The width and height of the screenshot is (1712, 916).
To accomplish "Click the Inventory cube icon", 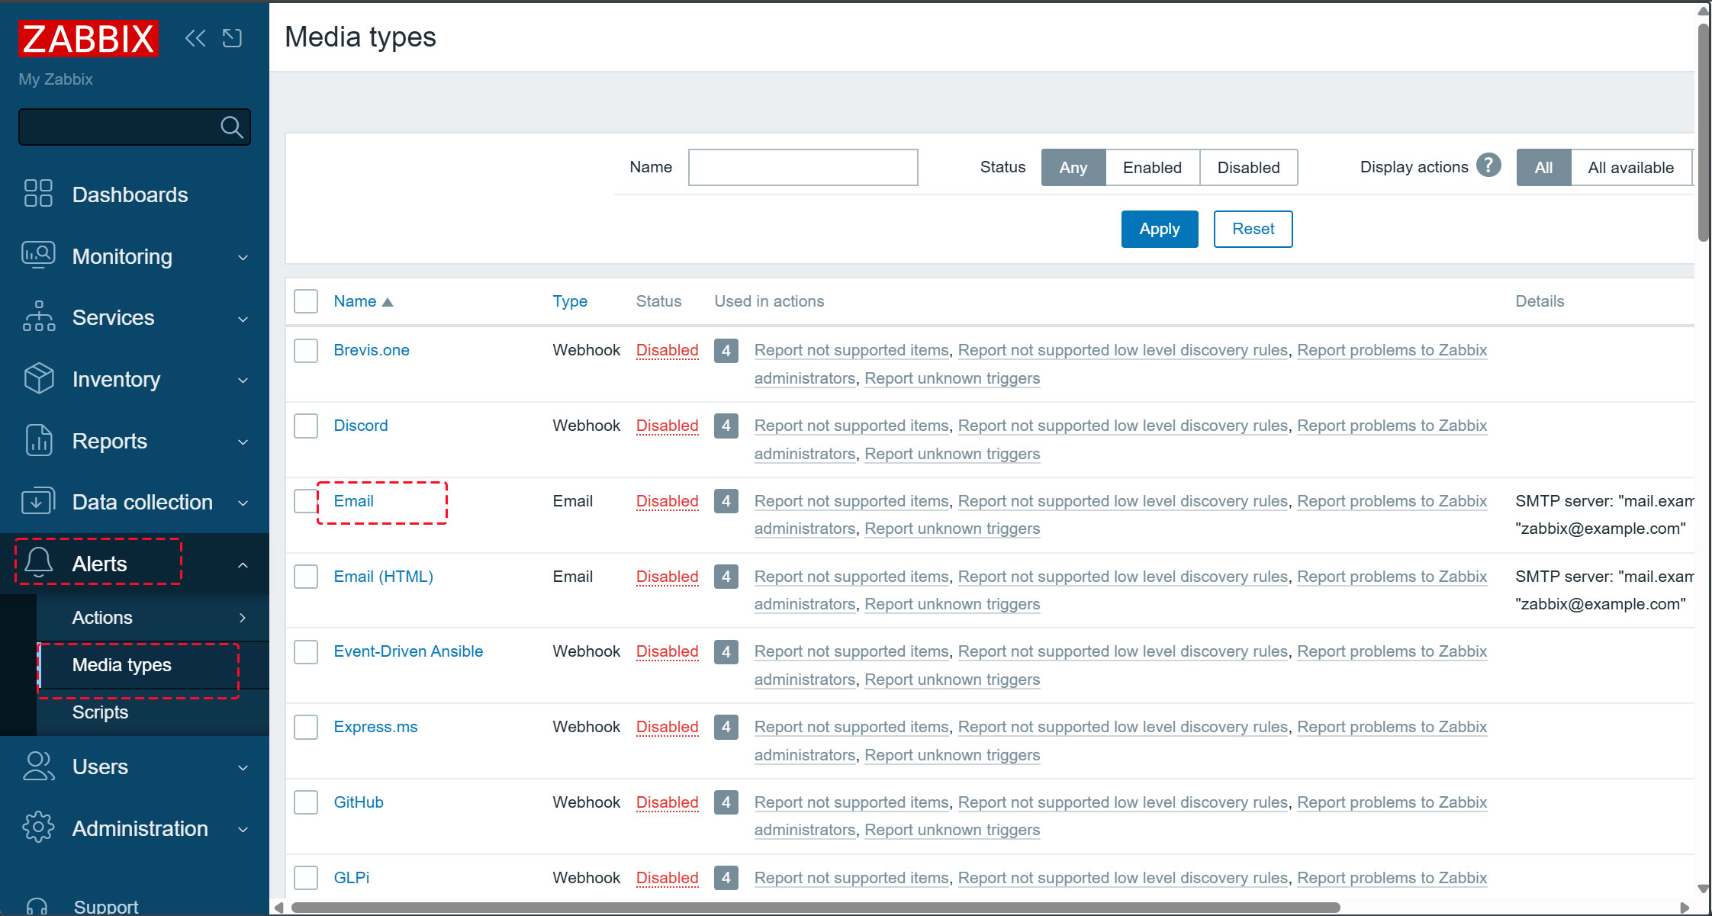I will [x=38, y=379].
